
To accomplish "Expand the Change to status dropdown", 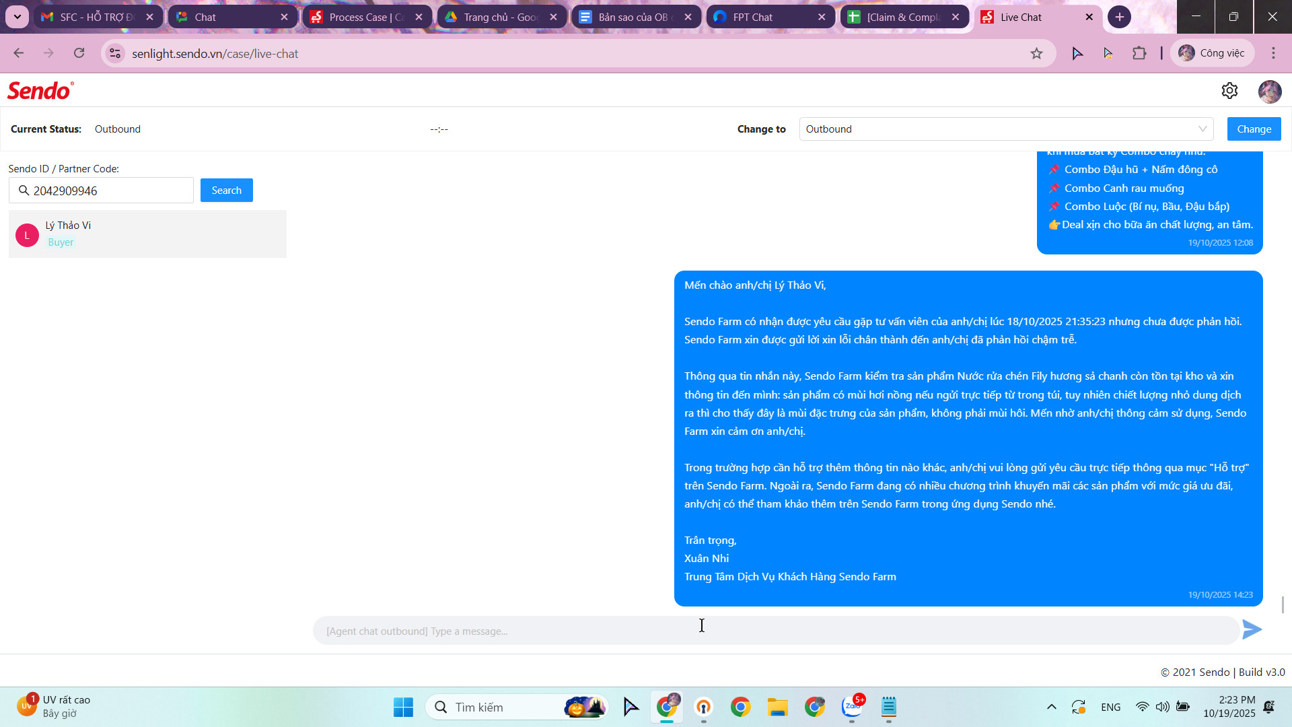I will [x=1006, y=129].
